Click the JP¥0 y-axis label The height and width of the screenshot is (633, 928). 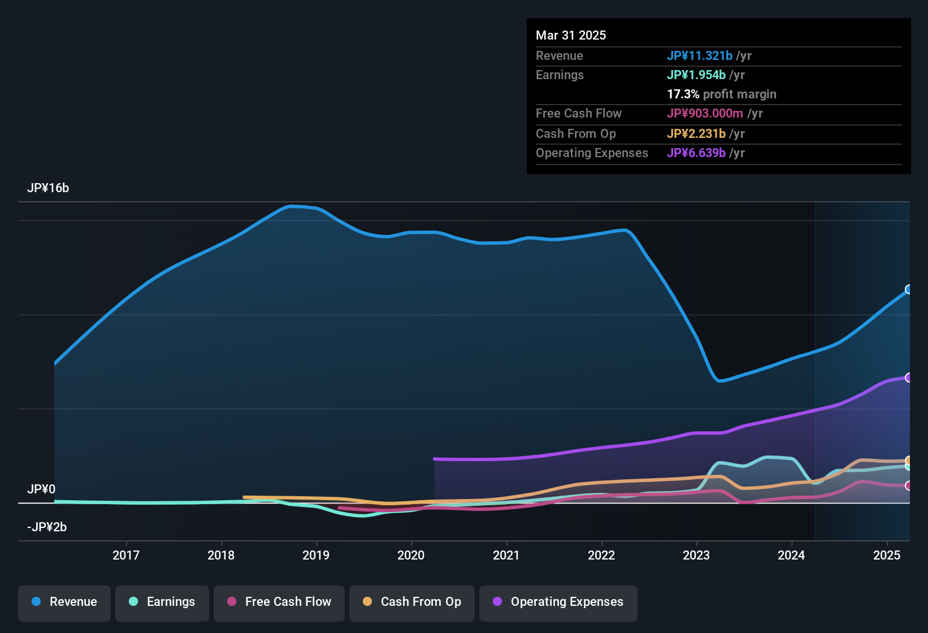41,489
